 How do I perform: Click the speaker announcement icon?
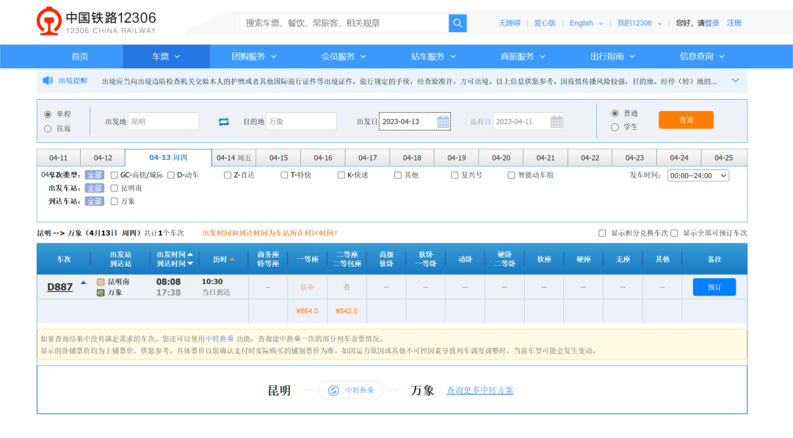pyautogui.click(x=48, y=80)
